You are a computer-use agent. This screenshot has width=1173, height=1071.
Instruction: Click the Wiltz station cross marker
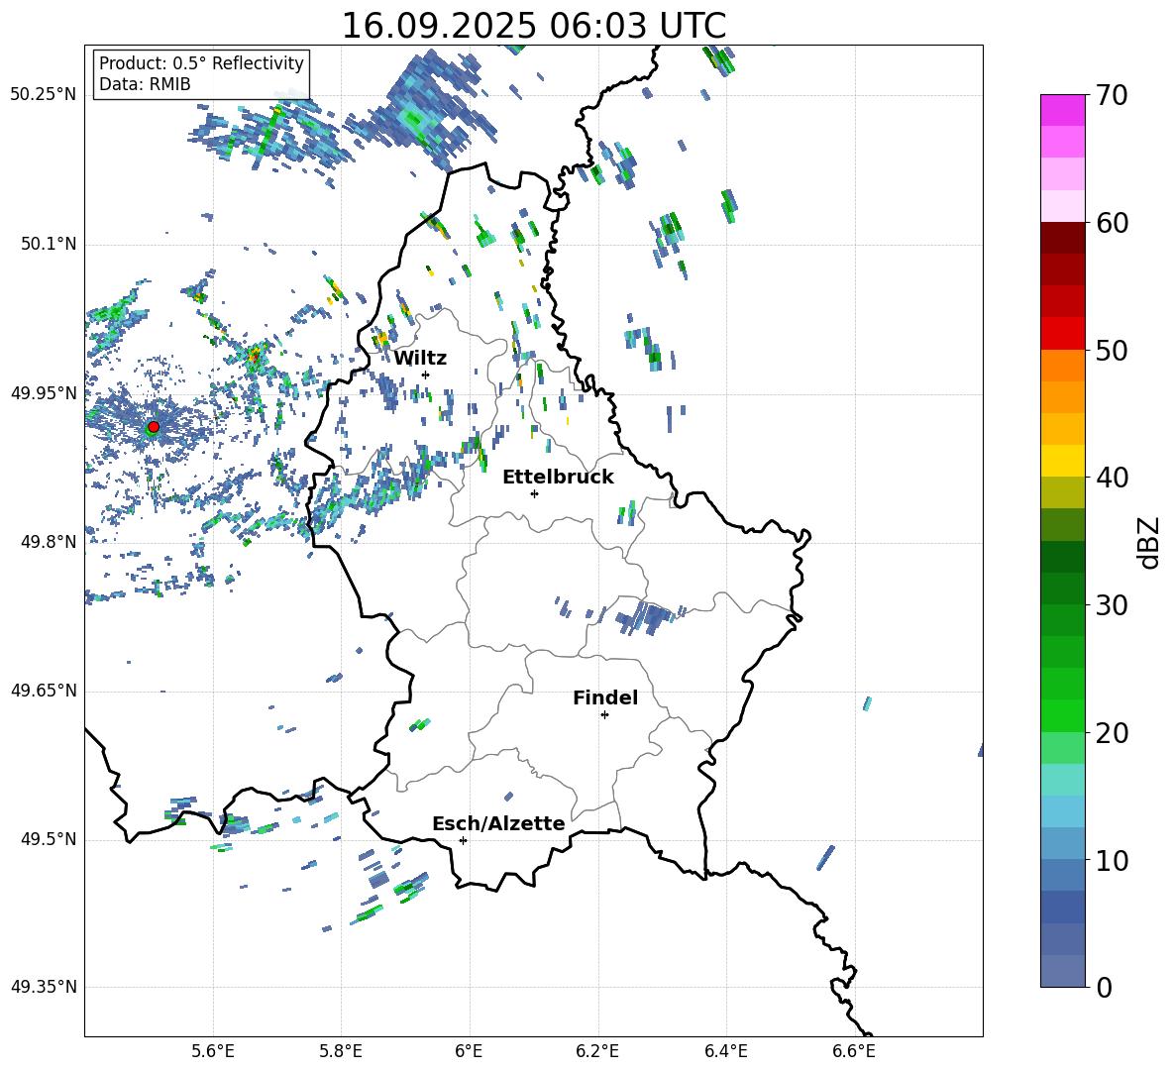426,375
